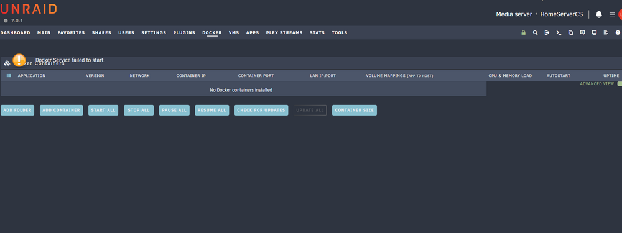Screen dimensions: 622x233
Task: Click 'Docker Service failed to start.' notice
Action: coord(70,60)
